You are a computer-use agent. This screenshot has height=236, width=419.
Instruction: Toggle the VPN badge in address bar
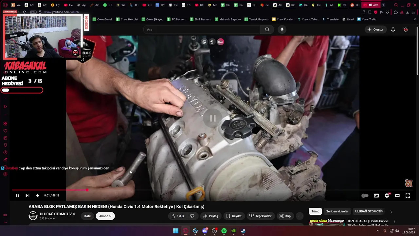[x=33, y=12]
